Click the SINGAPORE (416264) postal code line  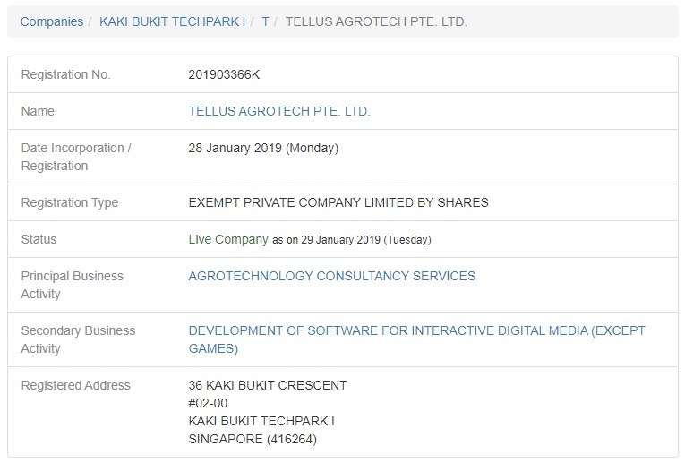click(253, 440)
